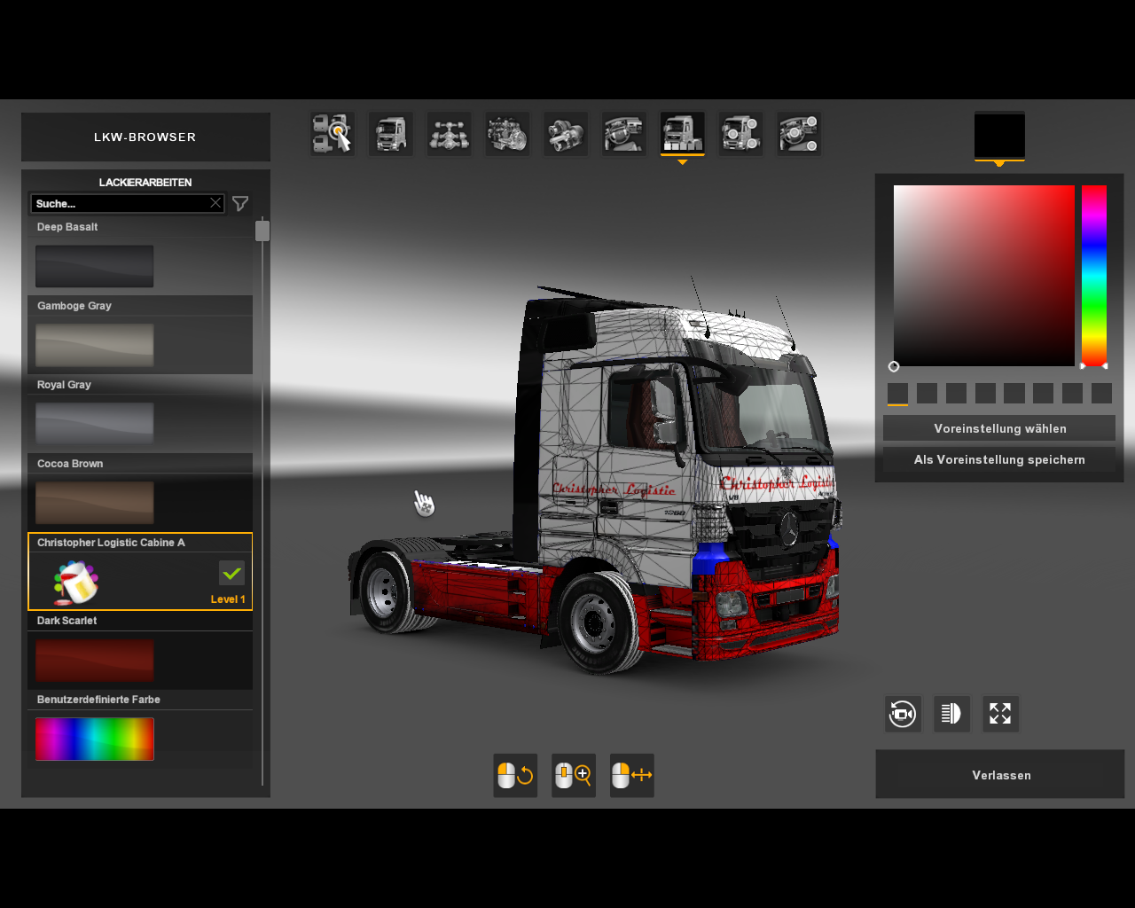This screenshot has width=1135, height=908.
Task: Click Als Voreinstellung speichern button
Action: (999, 459)
